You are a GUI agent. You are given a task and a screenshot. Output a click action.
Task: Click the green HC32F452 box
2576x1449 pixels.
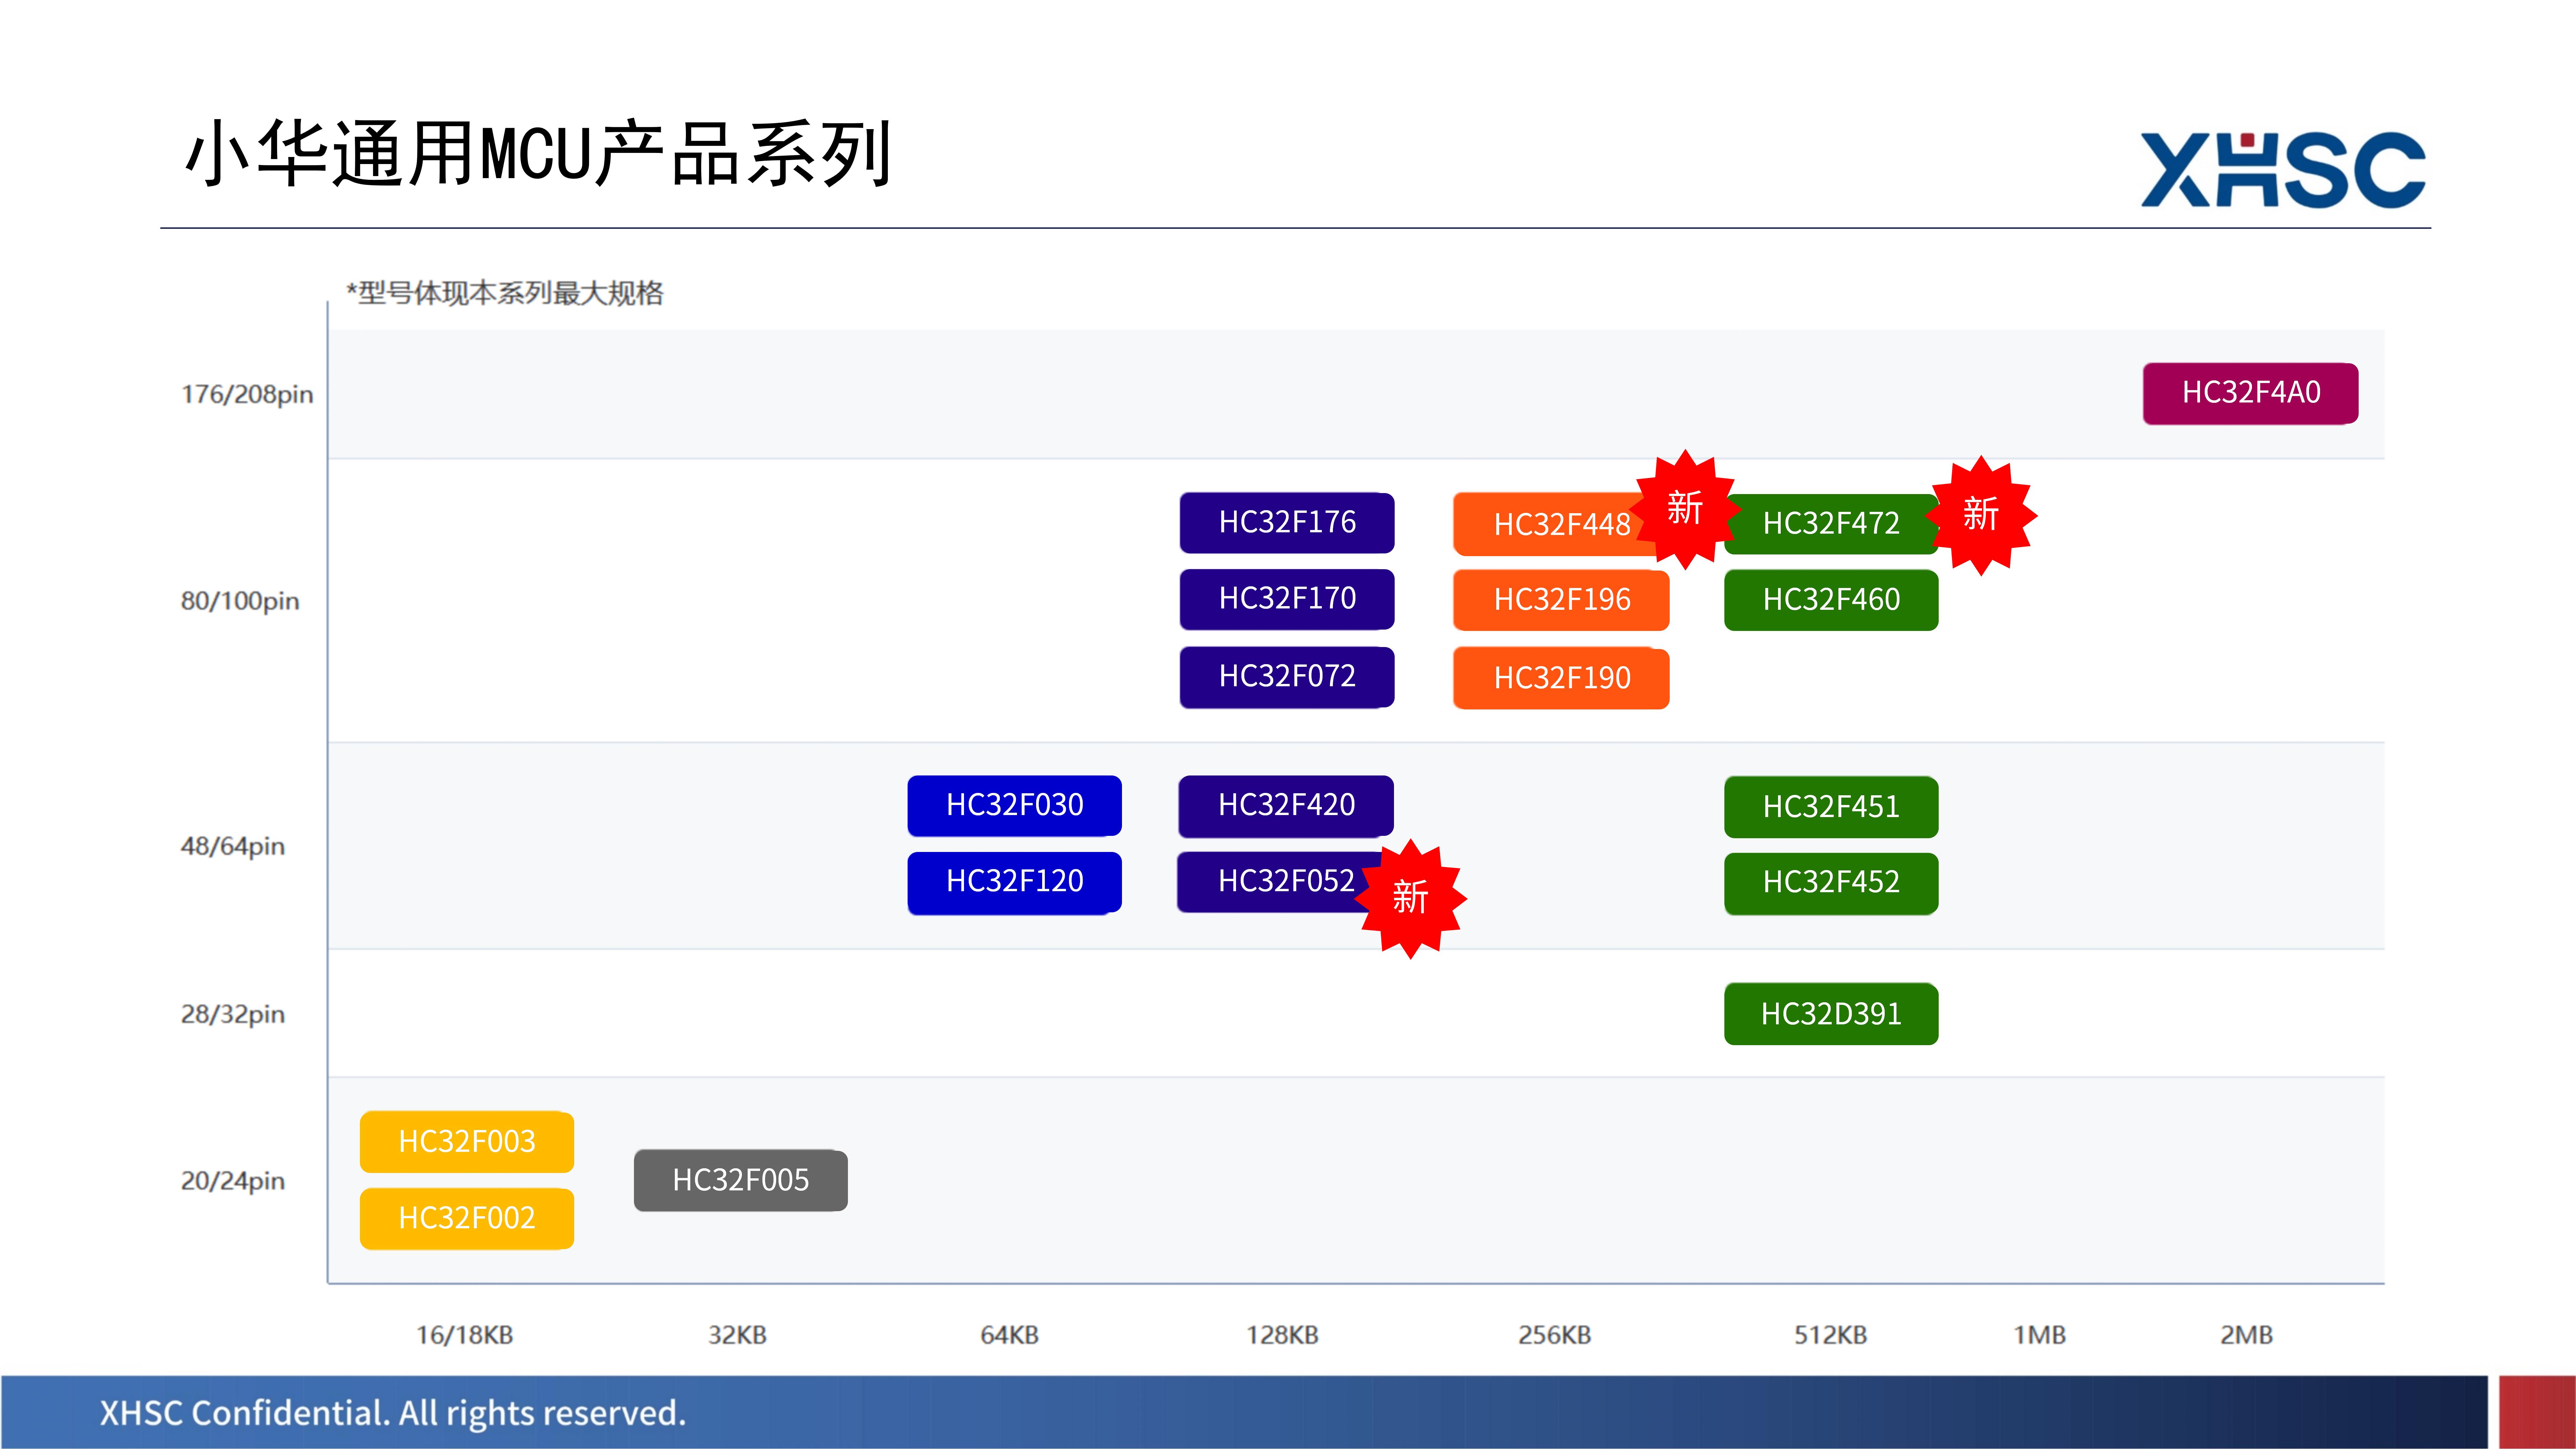[1831, 883]
